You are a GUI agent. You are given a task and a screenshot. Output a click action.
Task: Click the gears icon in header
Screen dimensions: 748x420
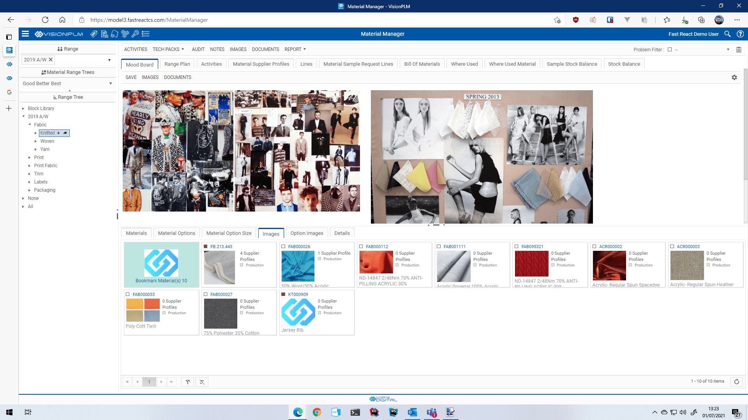pyautogui.click(x=125, y=34)
